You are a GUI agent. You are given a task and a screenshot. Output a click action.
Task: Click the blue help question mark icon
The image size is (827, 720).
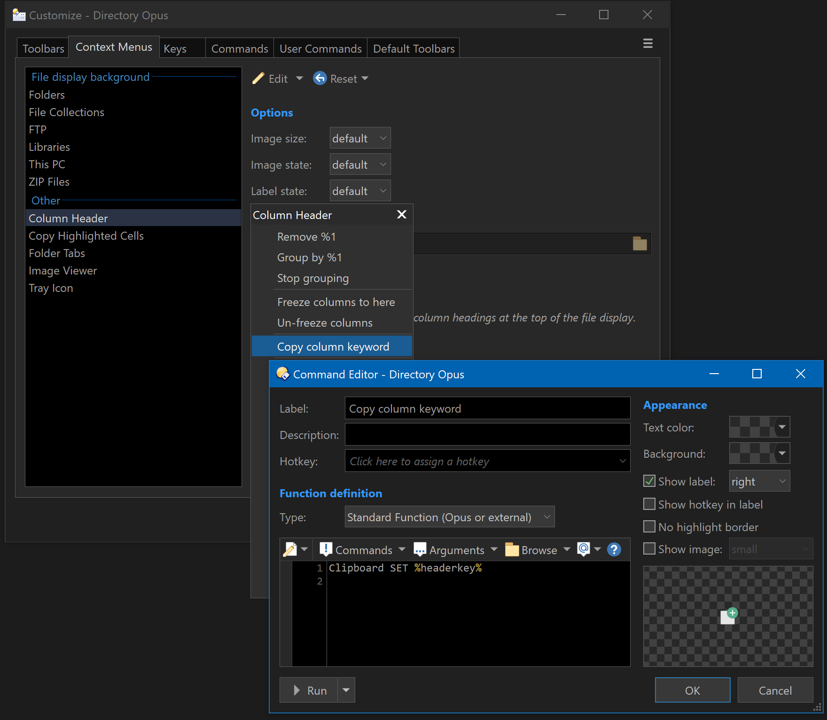click(614, 549)
